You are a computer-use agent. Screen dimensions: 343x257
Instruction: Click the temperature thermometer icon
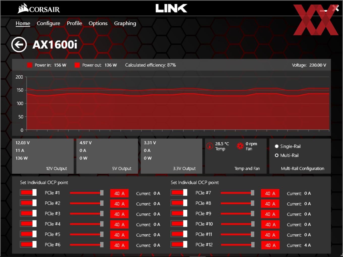tap(210, 146)
